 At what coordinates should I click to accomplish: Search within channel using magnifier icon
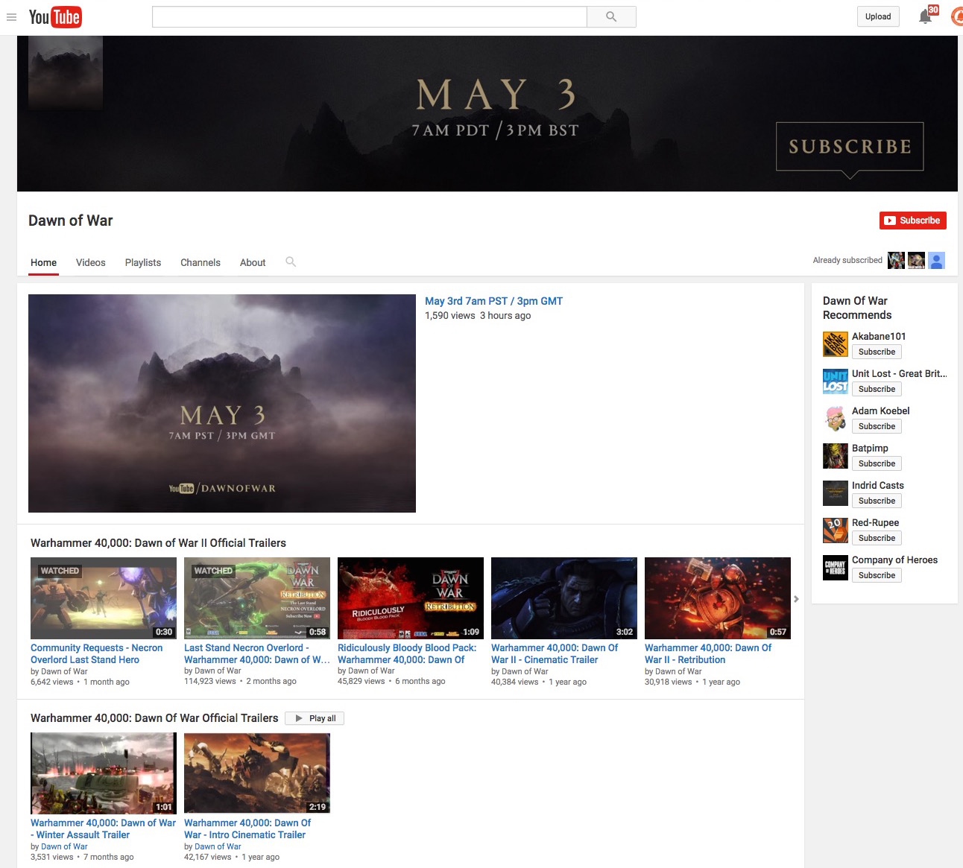pyautogui.click(x=291, y=262)
